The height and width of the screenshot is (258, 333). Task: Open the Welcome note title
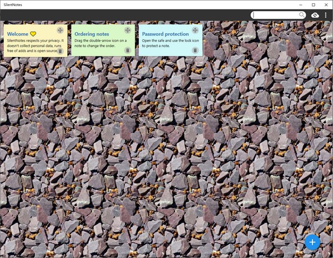click(18, 34)
